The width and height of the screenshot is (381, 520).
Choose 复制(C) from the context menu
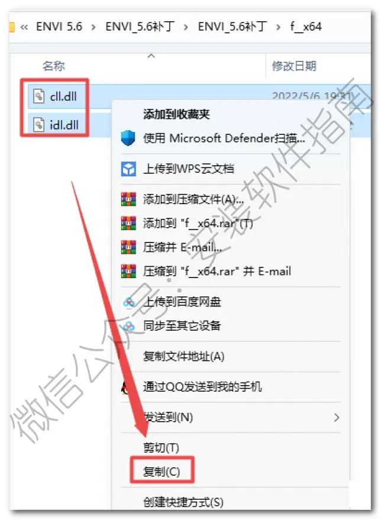tap(162, 471)
